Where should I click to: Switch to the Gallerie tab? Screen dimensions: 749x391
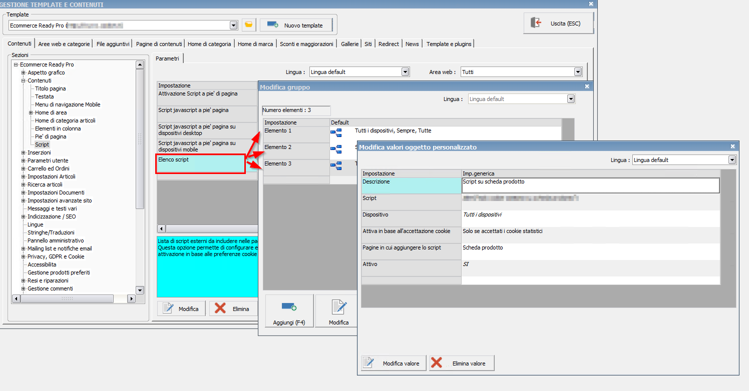350,44
